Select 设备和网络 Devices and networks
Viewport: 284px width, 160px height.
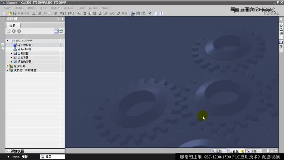pos(25,49)
